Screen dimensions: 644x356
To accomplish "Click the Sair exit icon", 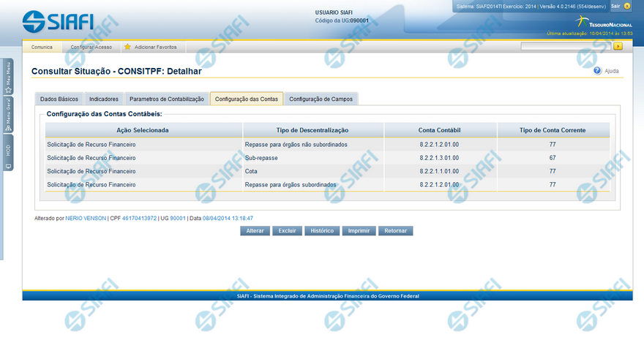I will tap(627, 6).
